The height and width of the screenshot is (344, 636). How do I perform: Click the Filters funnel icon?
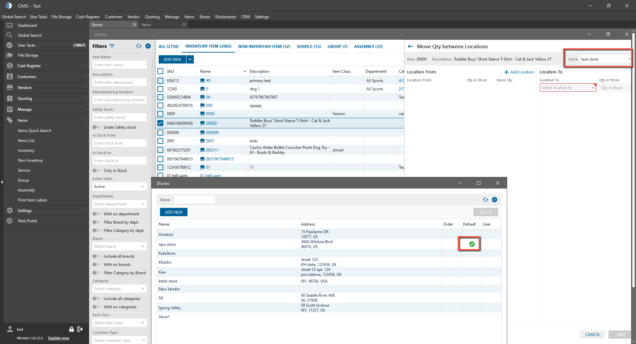(112, 46)
